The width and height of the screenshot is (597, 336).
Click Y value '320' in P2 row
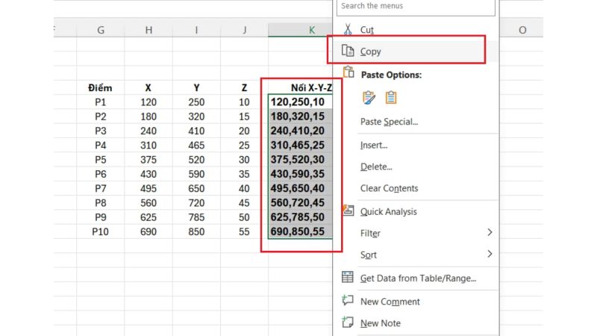click(196, 116)
